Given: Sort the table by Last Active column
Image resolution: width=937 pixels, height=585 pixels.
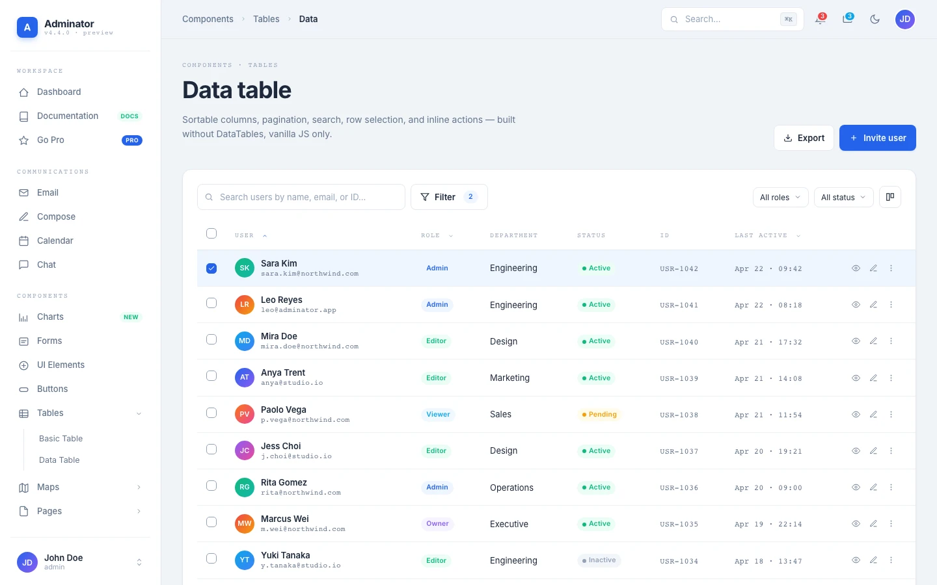Looking at the screenshot, I should pyautogui.click(x=767, y=236).
